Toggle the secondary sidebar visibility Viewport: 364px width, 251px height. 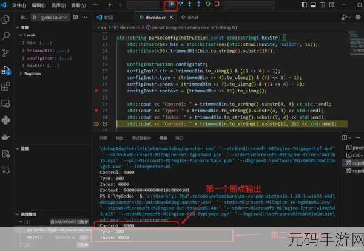(322, 5)
